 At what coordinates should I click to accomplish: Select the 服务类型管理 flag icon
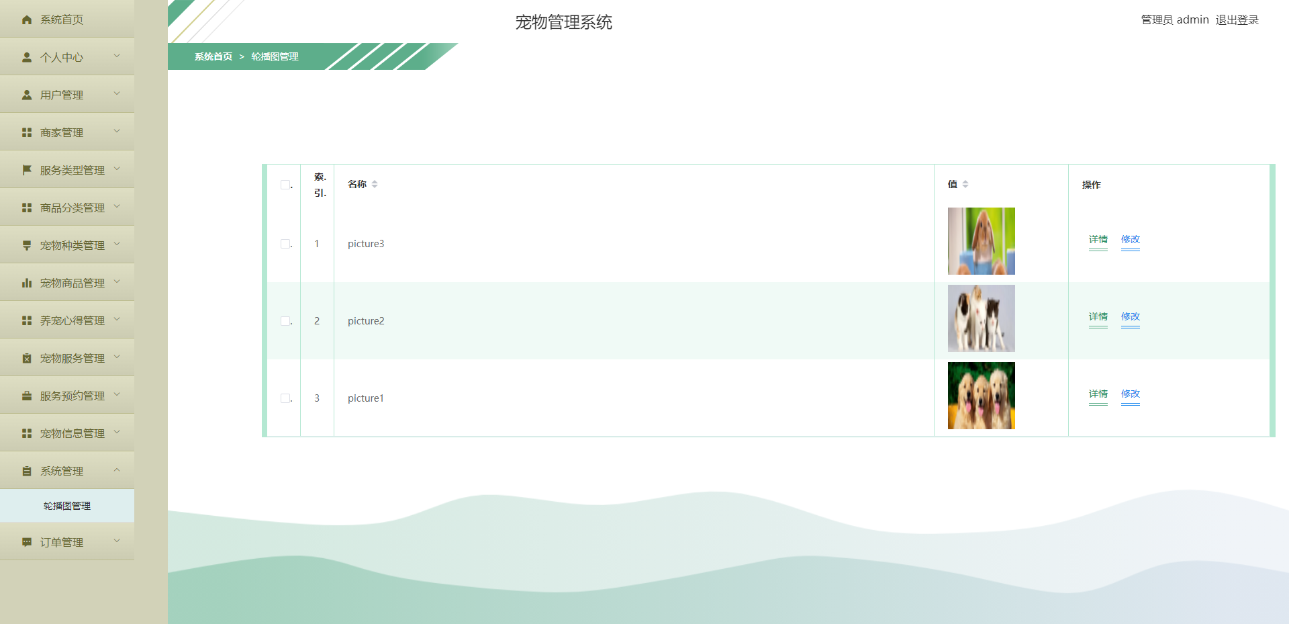pyautogui.click(x=26, y=169)
